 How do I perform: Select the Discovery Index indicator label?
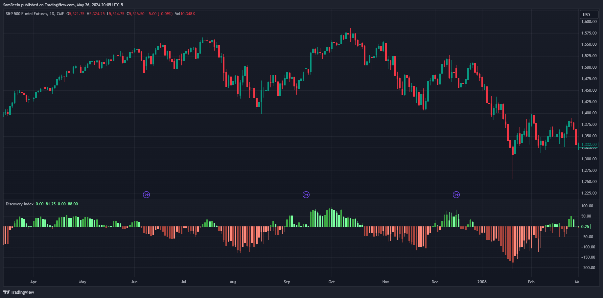point(20,204)
